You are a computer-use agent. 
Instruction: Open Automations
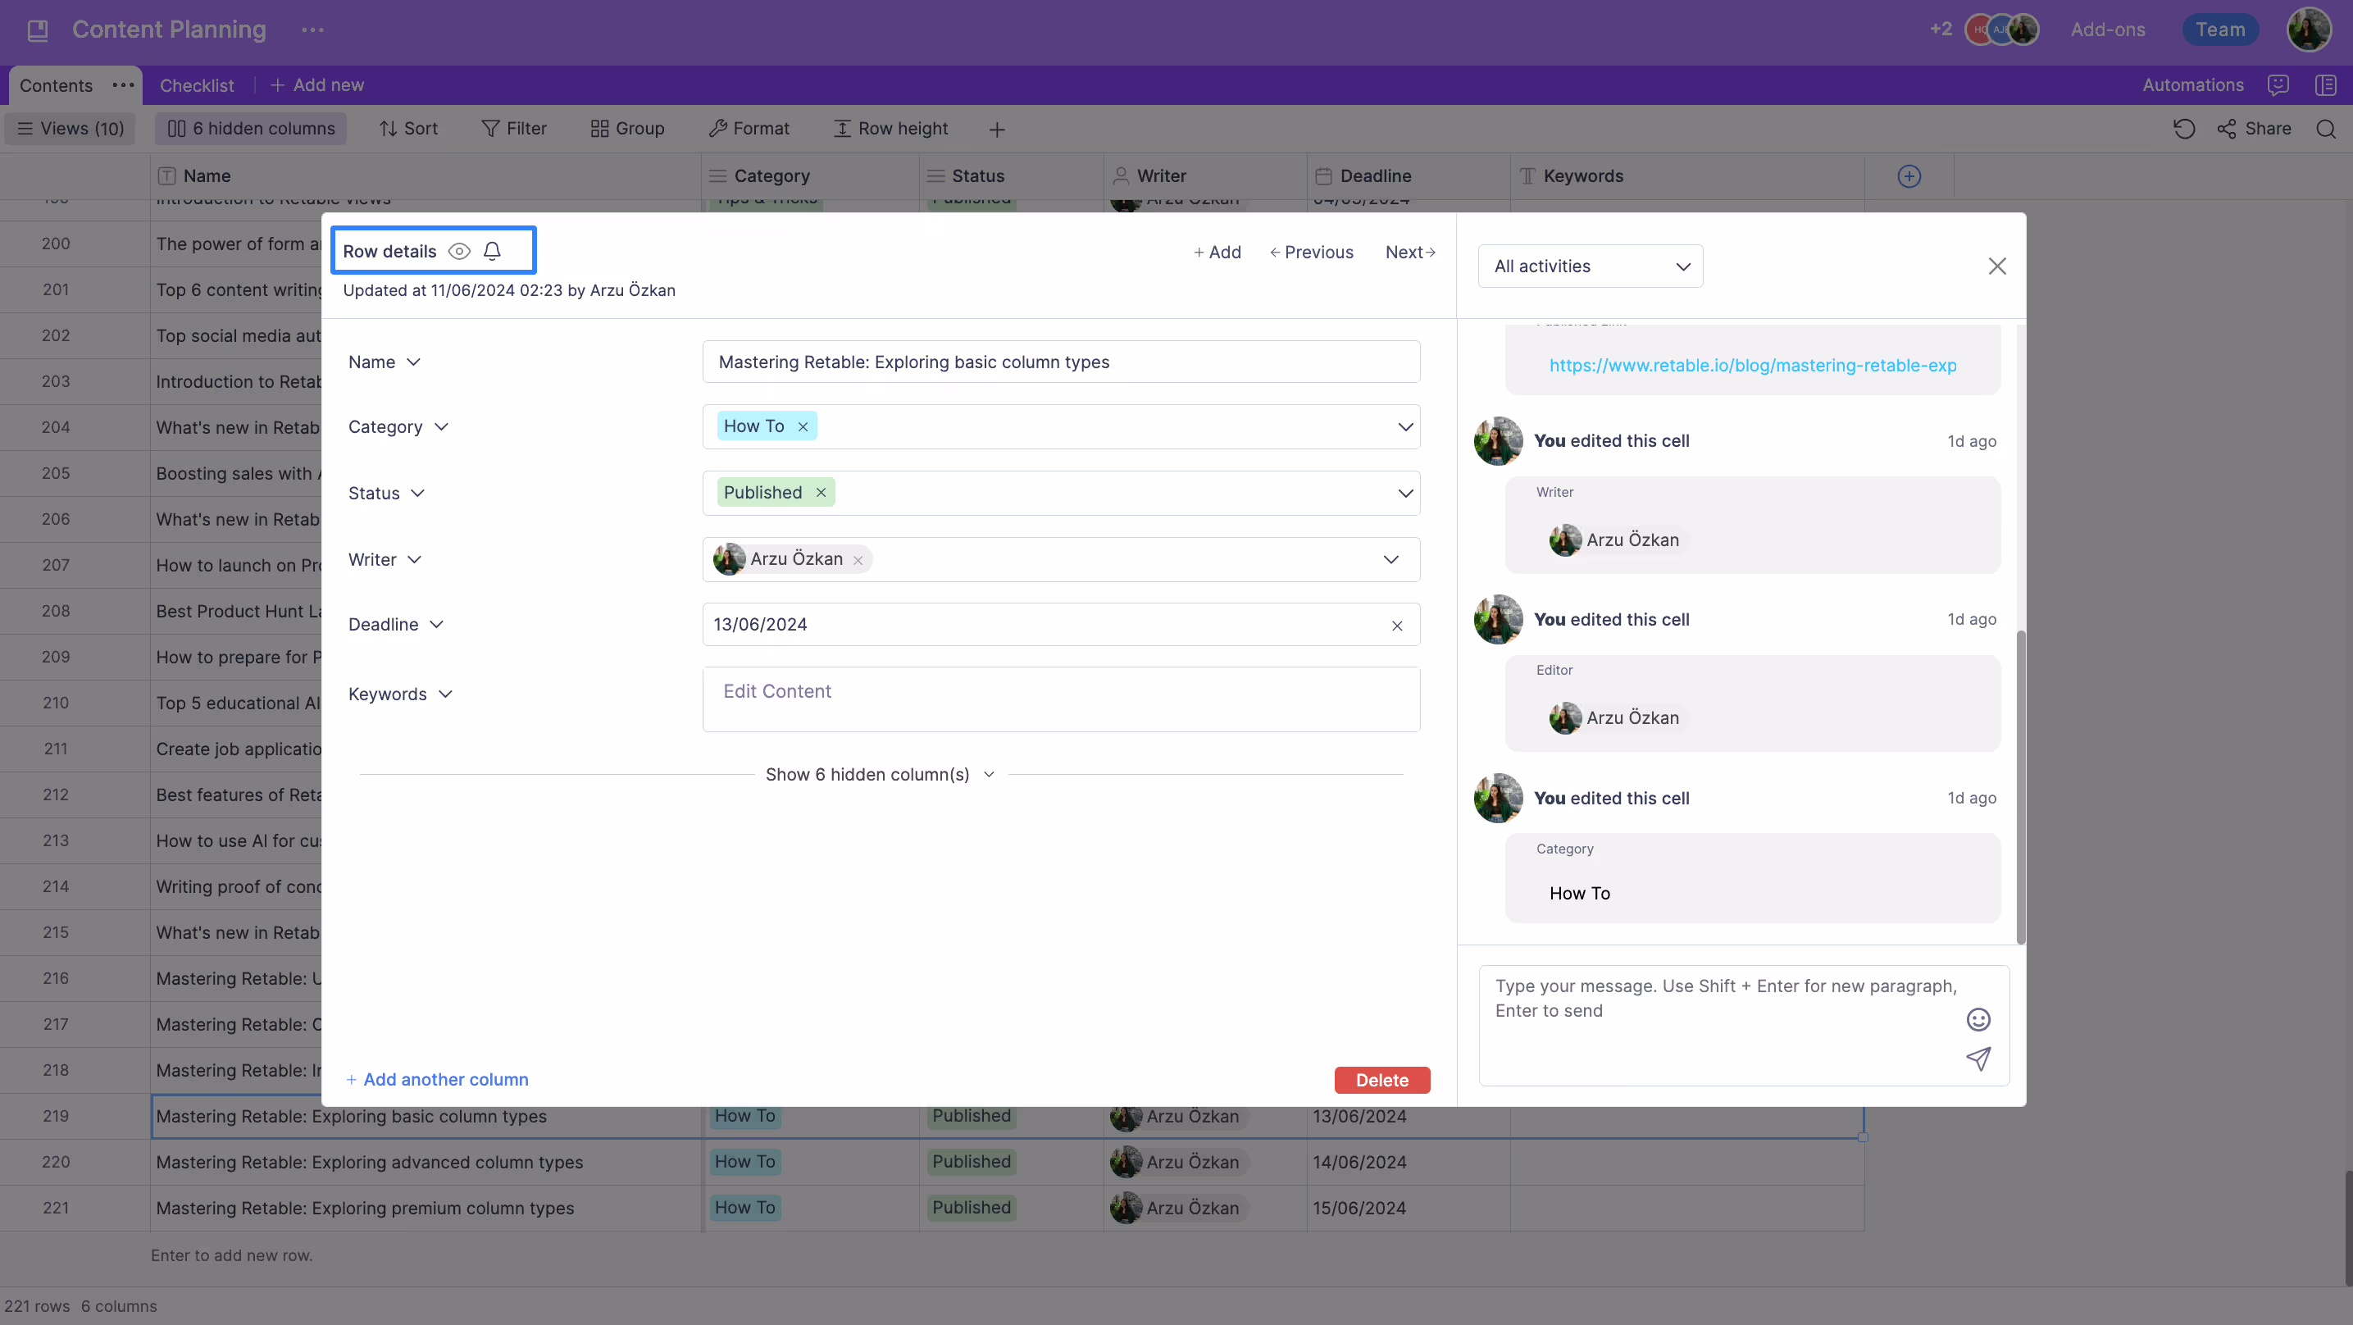(x=2192, y=85)
